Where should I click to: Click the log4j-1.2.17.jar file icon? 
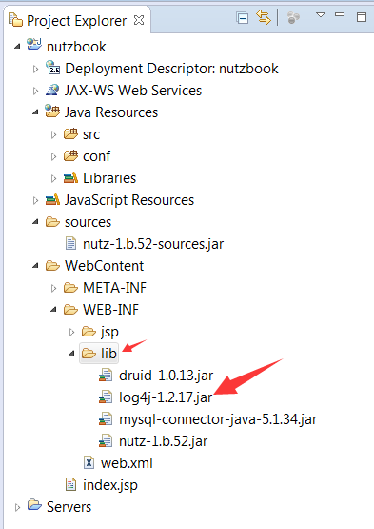[106, 397]
